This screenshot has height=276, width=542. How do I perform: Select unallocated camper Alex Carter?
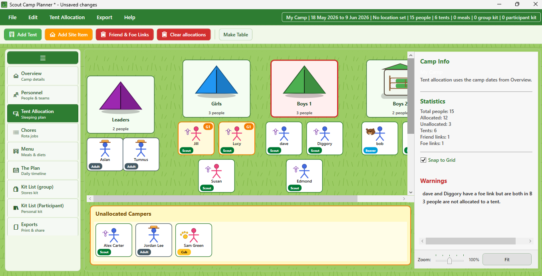click(x=114, y=240)
